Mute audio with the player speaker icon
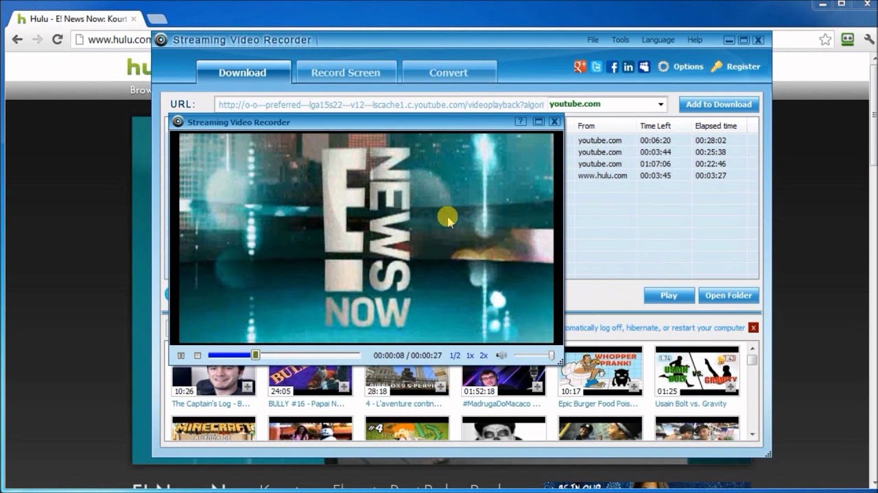The height and width of the screenshot is (493, 878). point(501,355)
